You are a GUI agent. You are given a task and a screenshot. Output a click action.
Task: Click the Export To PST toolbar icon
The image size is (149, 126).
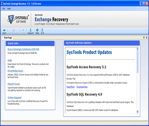[x=14, y=31]
